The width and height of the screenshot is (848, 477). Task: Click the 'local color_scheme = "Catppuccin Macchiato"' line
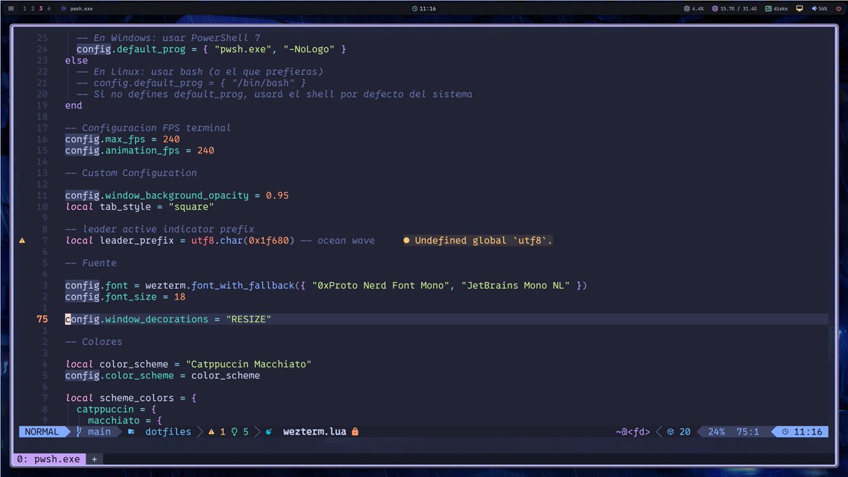188,365
